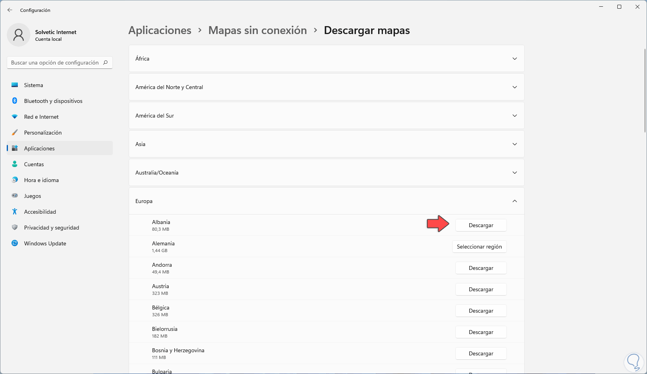Click the Cuentas person icon
647x374 pixels.
point(15,164)
